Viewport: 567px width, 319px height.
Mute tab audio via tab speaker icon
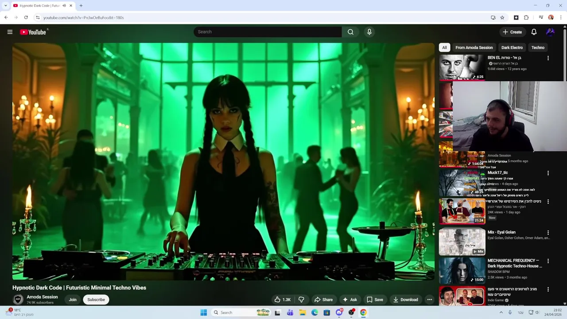click(x=64, y=6)
